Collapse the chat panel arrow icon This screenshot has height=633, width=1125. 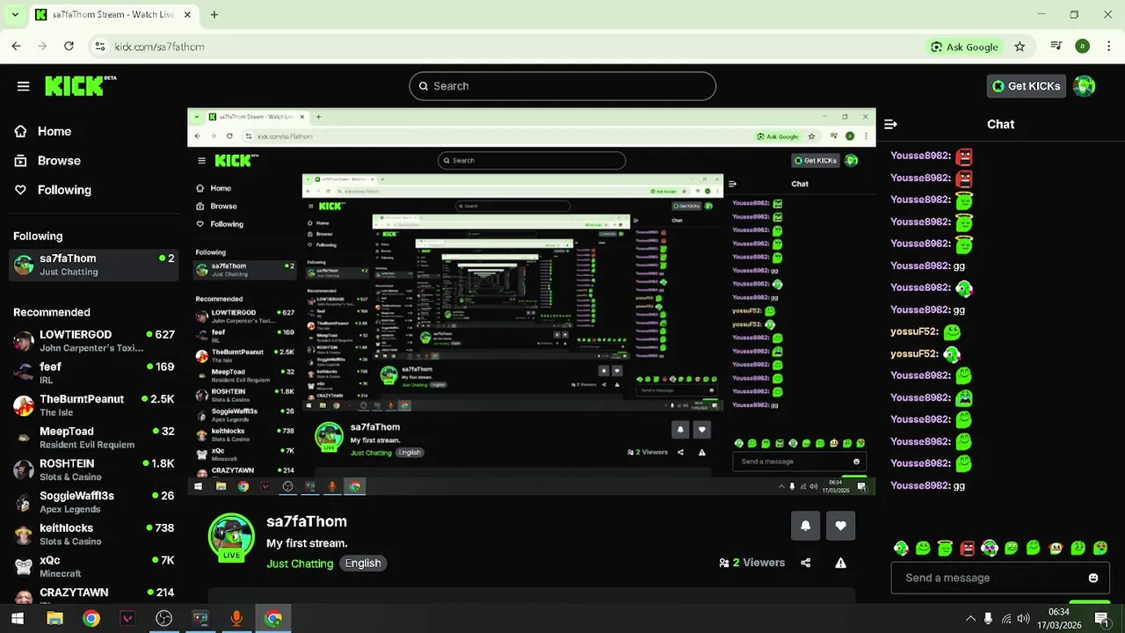[x=890, y=124]
